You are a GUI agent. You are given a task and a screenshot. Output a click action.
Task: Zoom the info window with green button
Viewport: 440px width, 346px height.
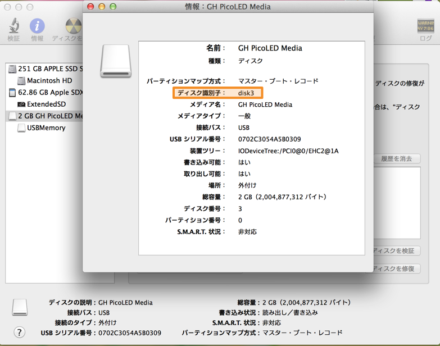113,6
